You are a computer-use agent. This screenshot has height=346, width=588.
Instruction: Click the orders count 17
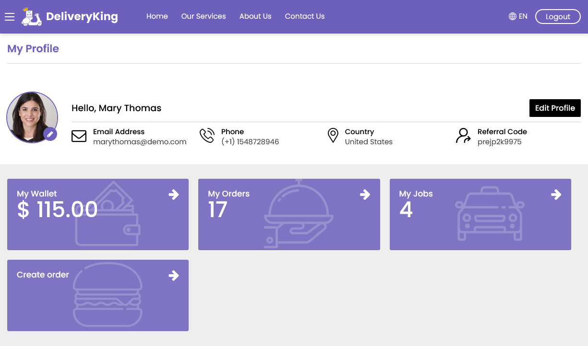tap(217, 210)
